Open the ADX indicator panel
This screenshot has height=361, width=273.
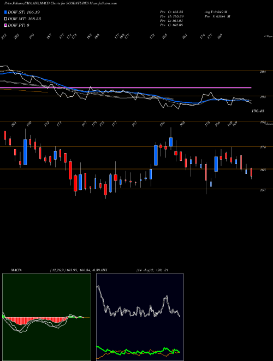coord(140,317)
